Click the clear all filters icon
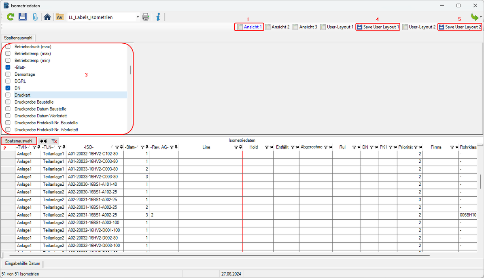This screenshot has height=278, width=484. (x=54, y=141)
